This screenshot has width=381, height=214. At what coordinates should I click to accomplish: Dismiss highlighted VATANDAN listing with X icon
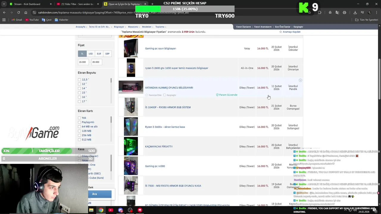pos(300,80)
